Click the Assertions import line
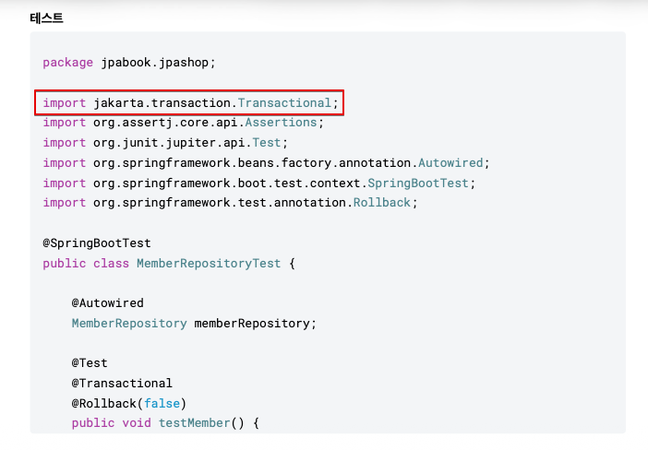Image resolution: width=648 pixels, height=450 pixels. point(184,123)
